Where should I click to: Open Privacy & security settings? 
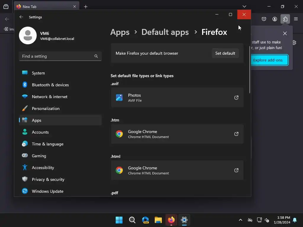pos(60,179)
